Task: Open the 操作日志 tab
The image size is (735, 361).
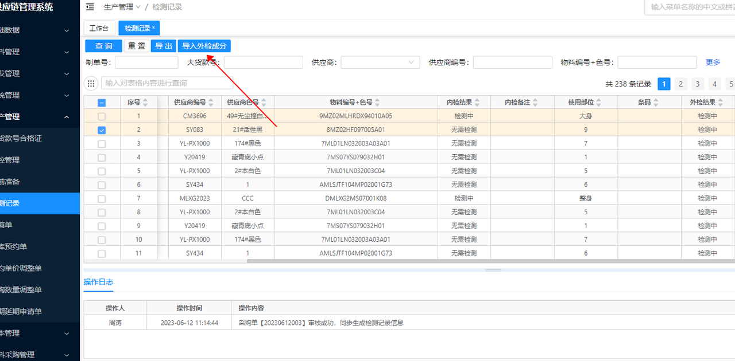Action: pyautogui.click(x=98, y=282)
